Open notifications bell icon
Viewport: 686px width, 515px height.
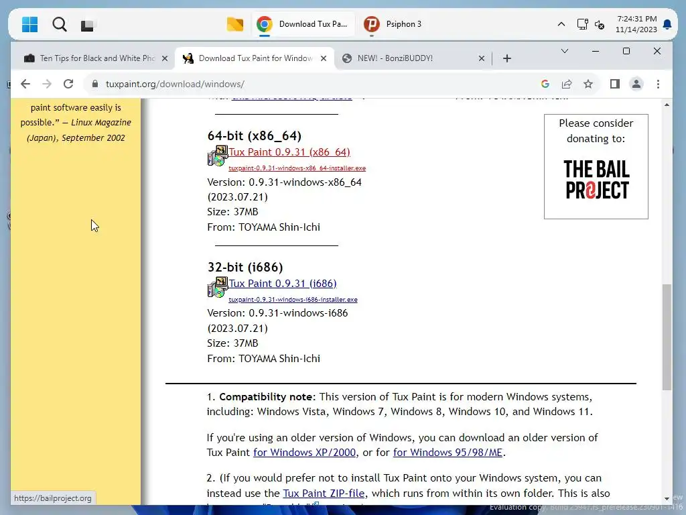point(667,24)
